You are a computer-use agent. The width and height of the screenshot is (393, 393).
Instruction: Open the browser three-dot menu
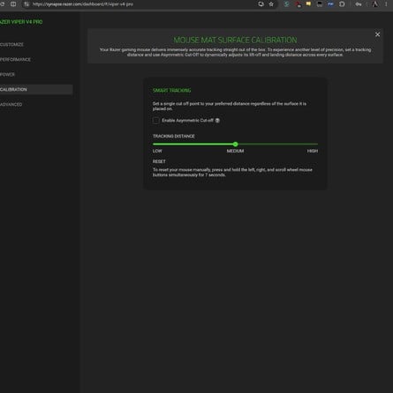point(386,4)
